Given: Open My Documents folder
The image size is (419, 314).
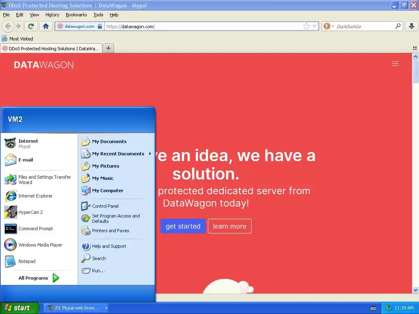Looking at the screenshot, I should pyautogui.click(x=117, y=141).
